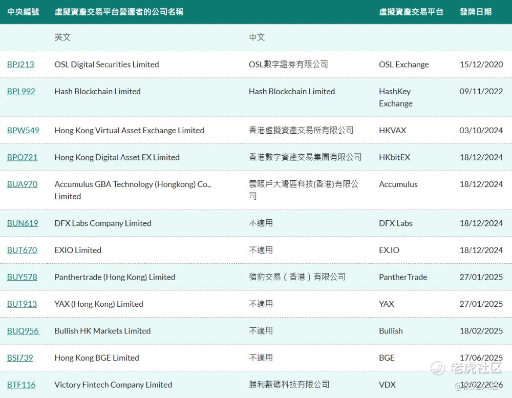Select the 中央編號 column header
Screen dimensions: 512x398
click(23, 12)
